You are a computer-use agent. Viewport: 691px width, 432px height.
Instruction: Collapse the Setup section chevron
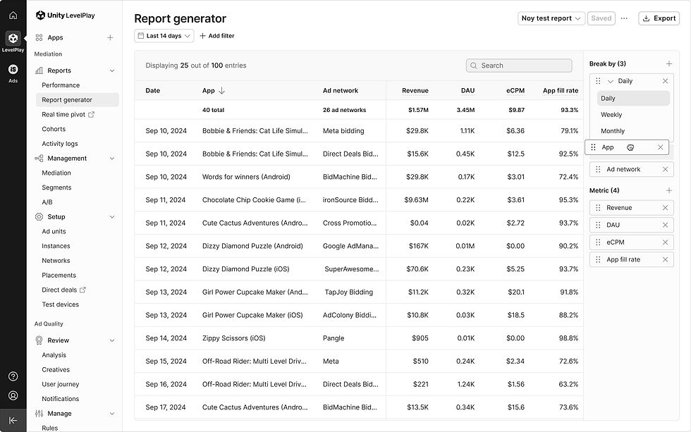[x=112, y=216]
